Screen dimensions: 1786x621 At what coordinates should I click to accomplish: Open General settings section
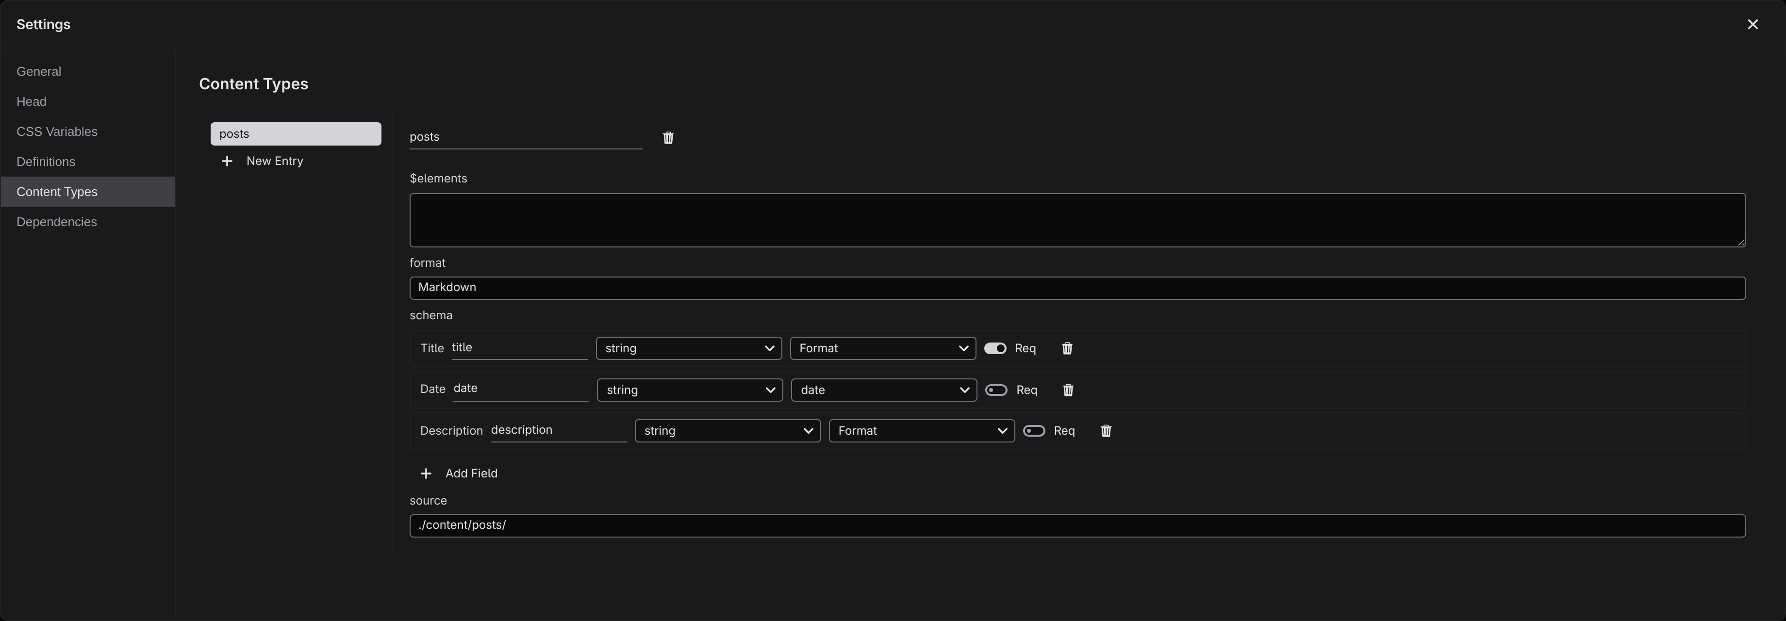click(x=87, y=71)
